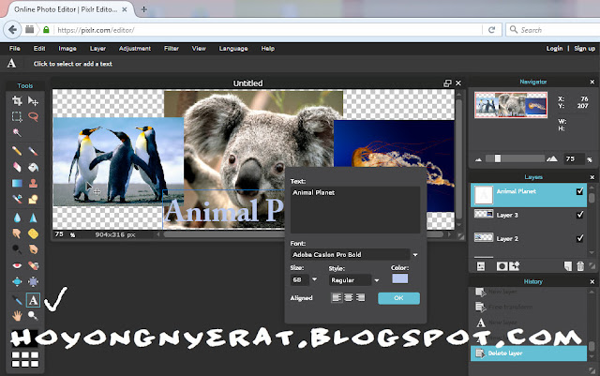Select the Paint Bucket tool
Viewport: 600px width, 376px height.
coord(33,167)
